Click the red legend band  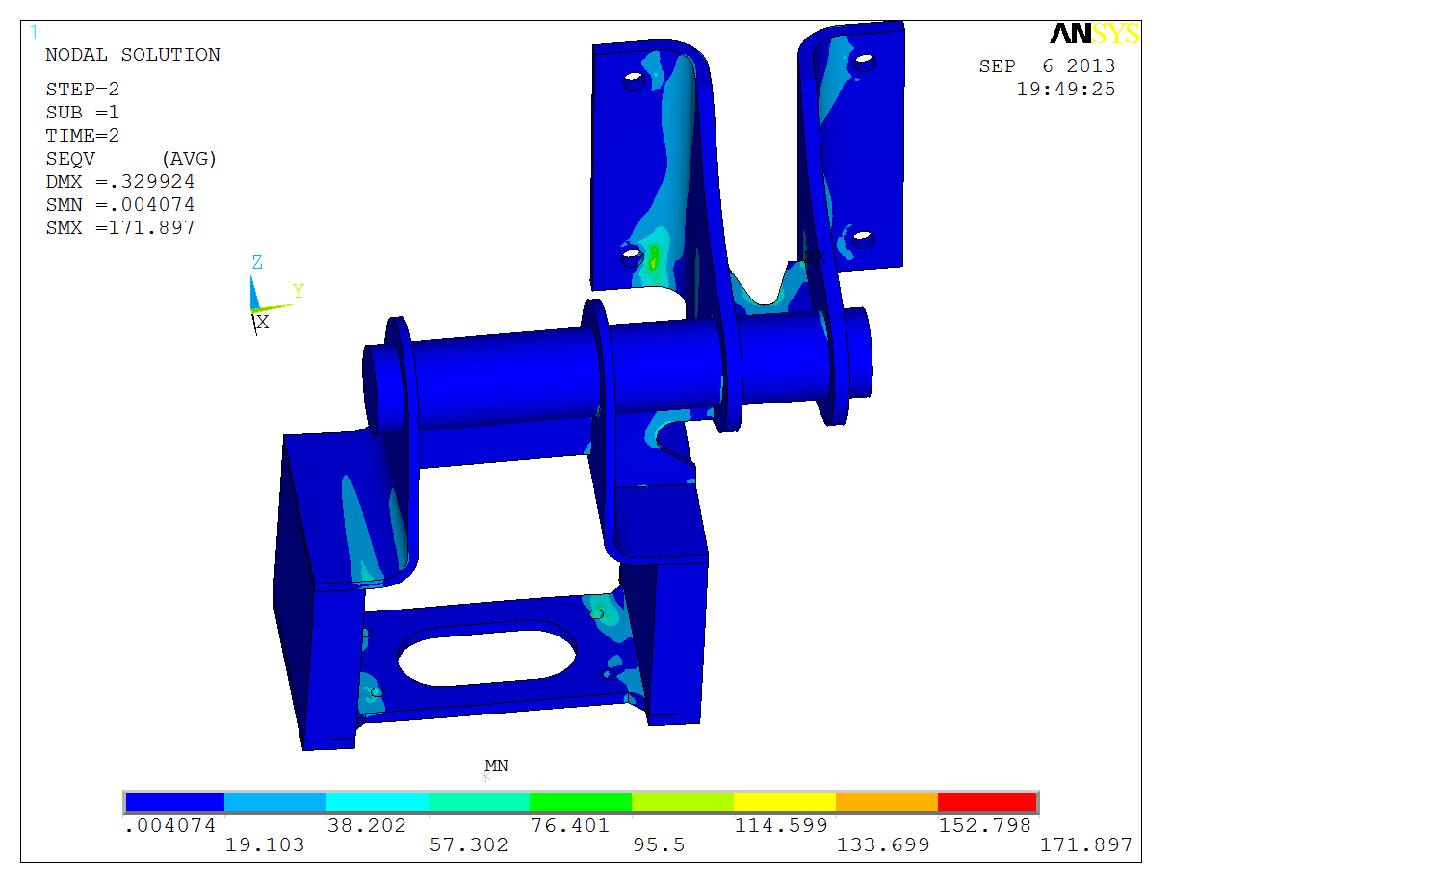pyautogui.click(x=987, y=802)
